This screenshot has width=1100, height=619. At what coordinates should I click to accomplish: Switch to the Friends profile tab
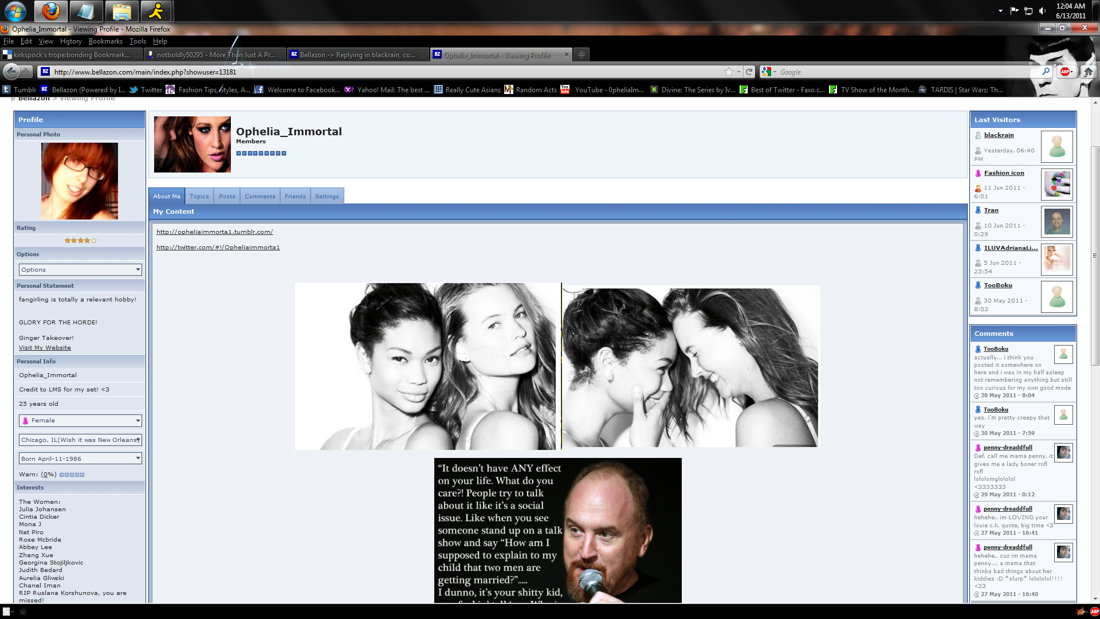pyautogui.click(x=295, y=196)
